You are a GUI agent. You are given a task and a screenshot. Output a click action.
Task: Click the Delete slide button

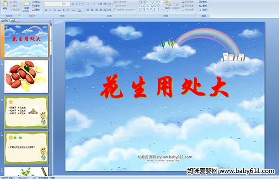(36, 10)
